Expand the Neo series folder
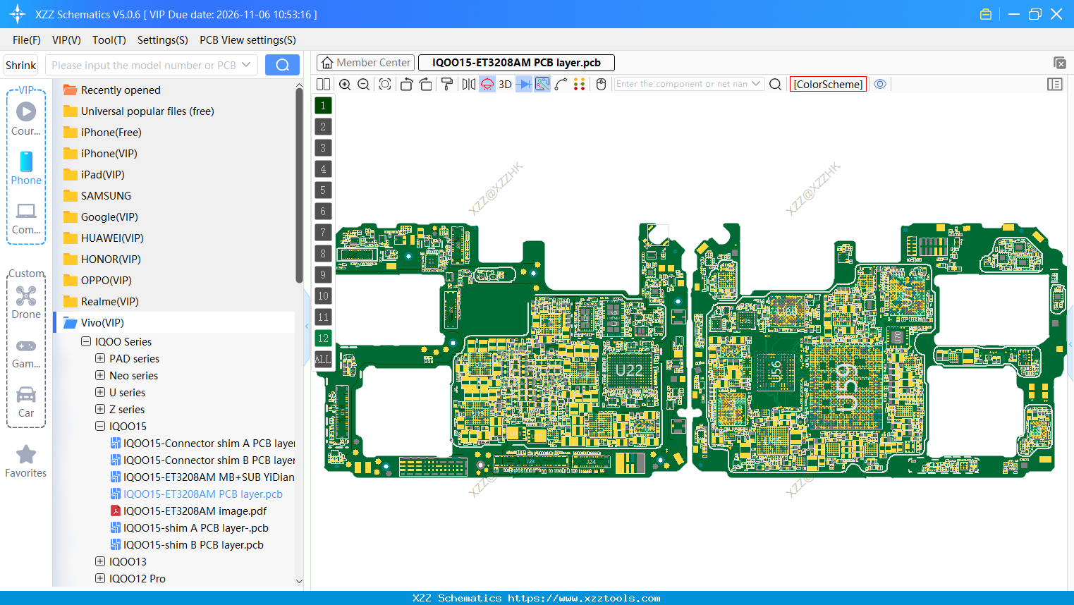This screenshot has width=1074, height=605. [x=99, y=375]
